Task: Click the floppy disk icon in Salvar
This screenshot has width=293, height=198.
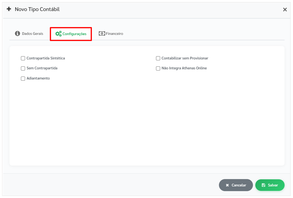Action: coord(264,185)
